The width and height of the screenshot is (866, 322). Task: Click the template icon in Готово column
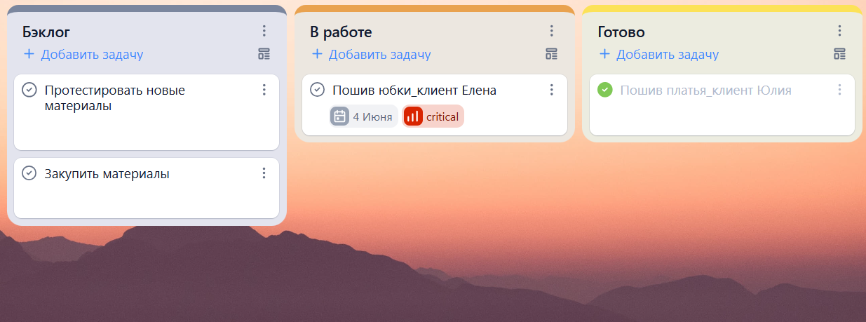pos(839,54)
